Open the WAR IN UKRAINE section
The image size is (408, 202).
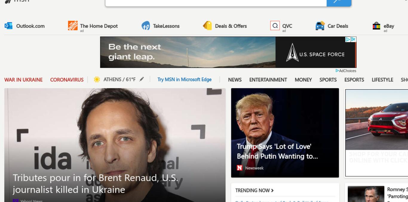(x=24, y=80)
